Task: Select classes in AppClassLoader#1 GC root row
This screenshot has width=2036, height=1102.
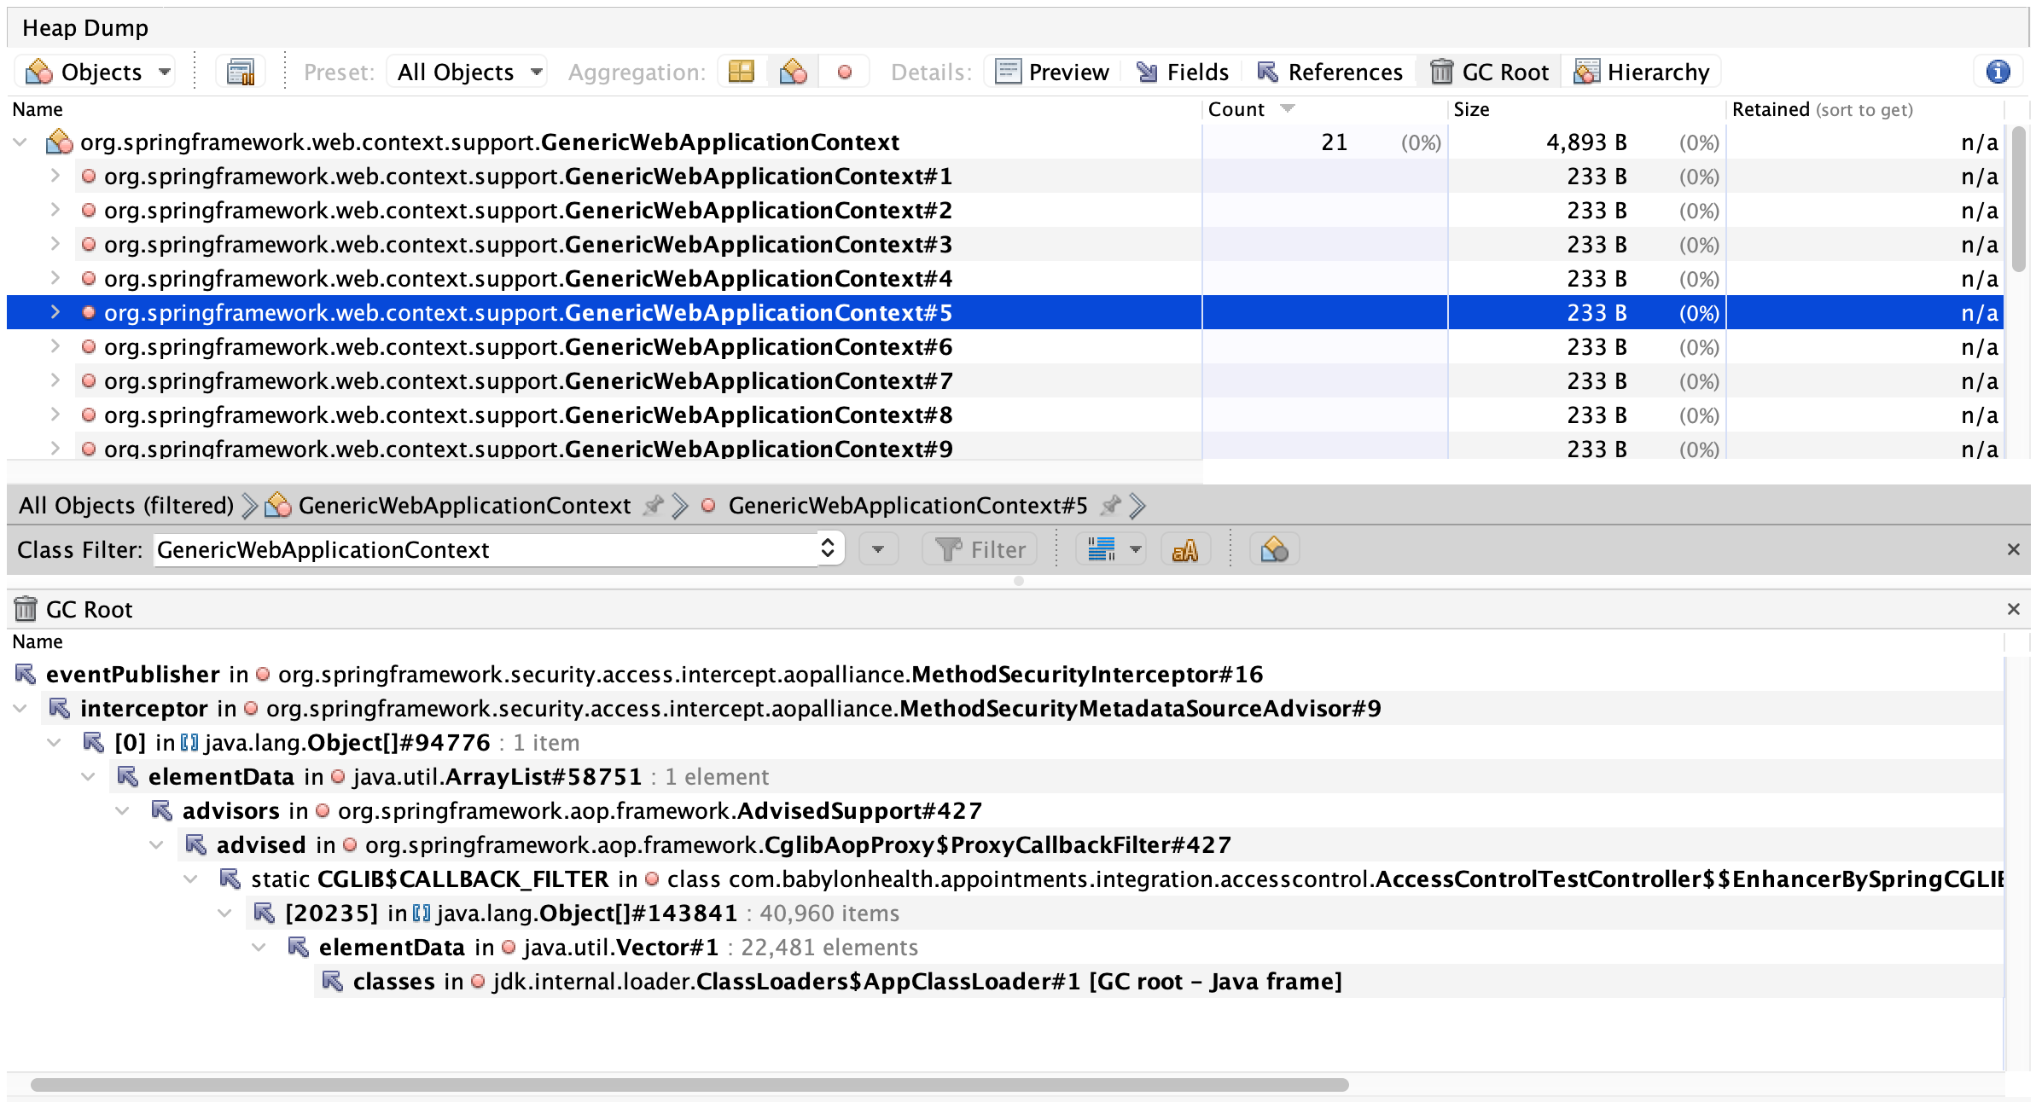Action: point(1157,981)
